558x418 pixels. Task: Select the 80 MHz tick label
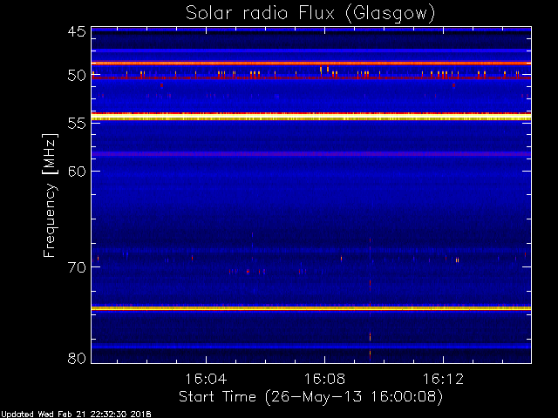click(76, 358)
